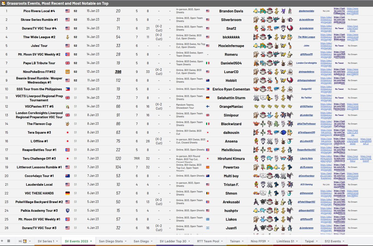Click German flag beside VGC THESE HANDS

click(x=67, y=193)
